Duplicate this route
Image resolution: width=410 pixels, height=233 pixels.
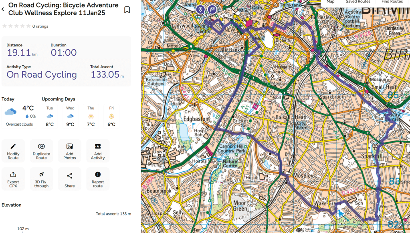[x=41, y=151]
